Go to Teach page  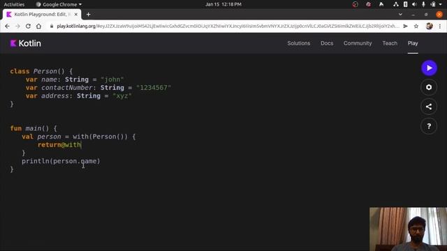[x=390, y=43]
